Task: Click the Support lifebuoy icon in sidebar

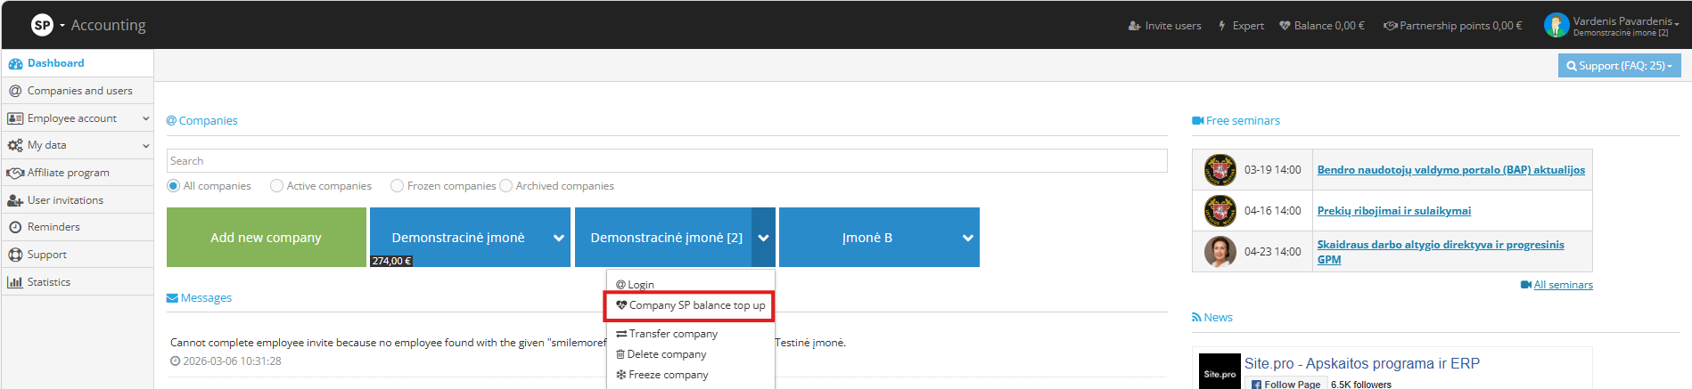Action: 15,255
